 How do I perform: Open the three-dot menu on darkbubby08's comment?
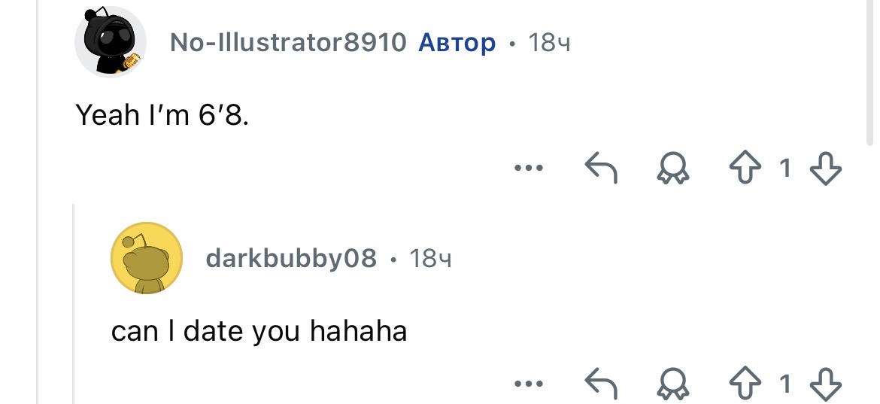528,385
